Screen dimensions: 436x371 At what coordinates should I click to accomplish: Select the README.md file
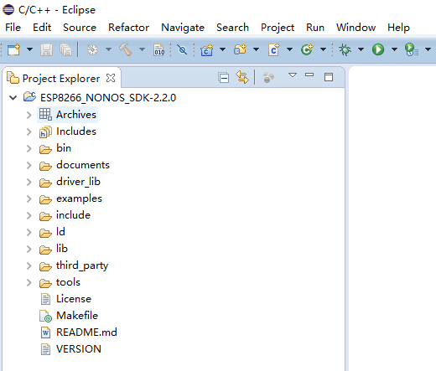pyautogui.click(x=86, y=332)
